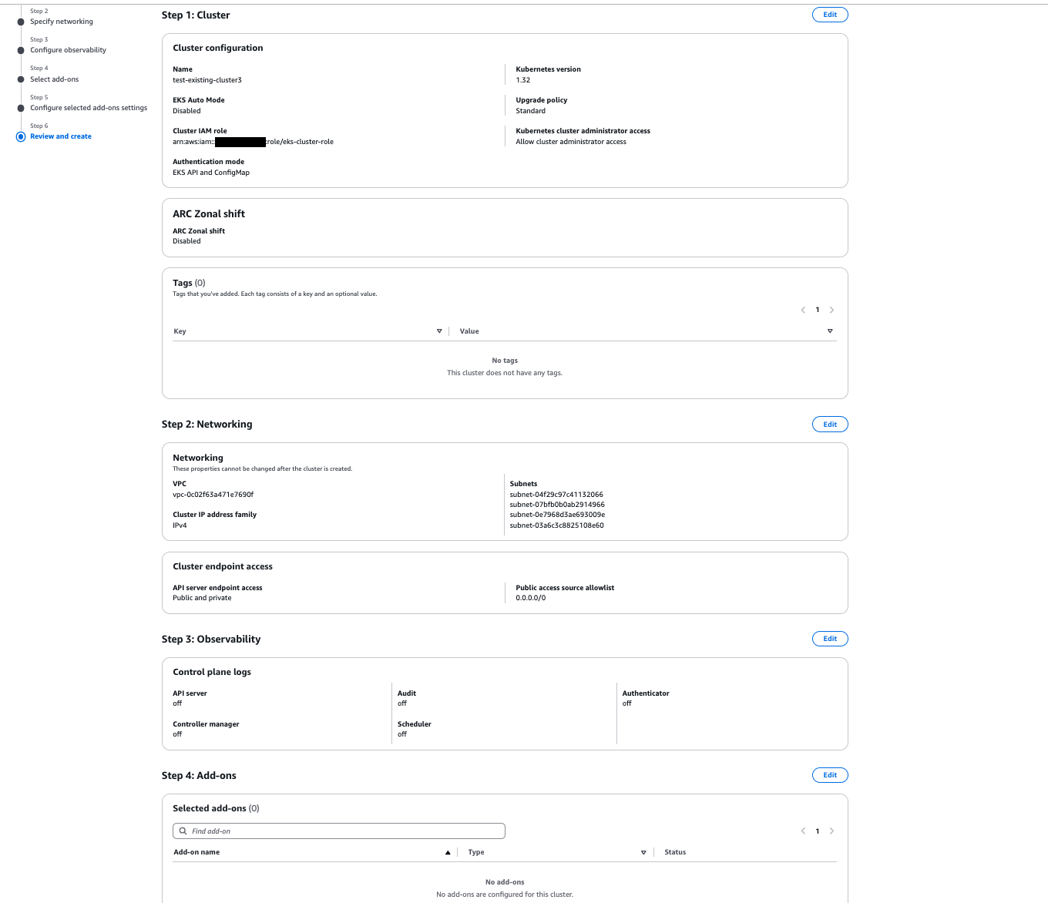Select page 1 in Tags pagination
The image size is (1048, 903).
[818, 310]
